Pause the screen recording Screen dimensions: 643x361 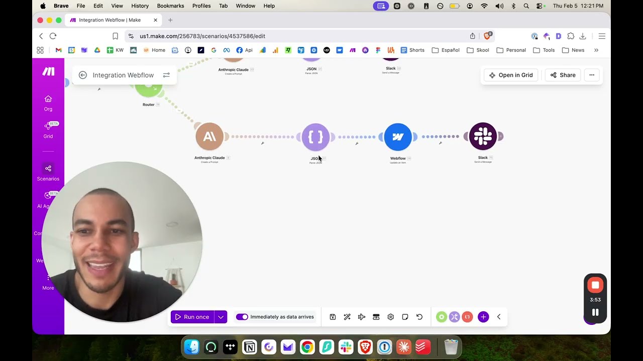[595, 312]
